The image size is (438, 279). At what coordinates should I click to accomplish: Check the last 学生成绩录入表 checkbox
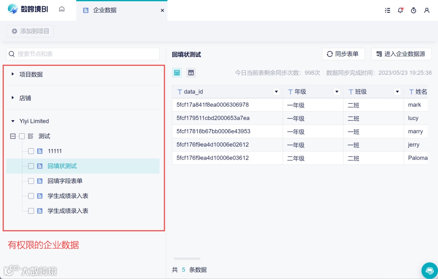31,211
